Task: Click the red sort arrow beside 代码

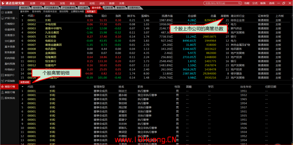Action: (x=34, y=16)
